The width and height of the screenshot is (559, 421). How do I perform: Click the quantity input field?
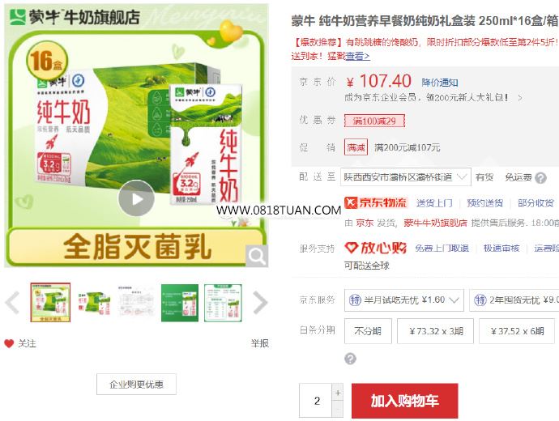316,401
